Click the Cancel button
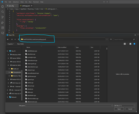 tap(130, 109)
